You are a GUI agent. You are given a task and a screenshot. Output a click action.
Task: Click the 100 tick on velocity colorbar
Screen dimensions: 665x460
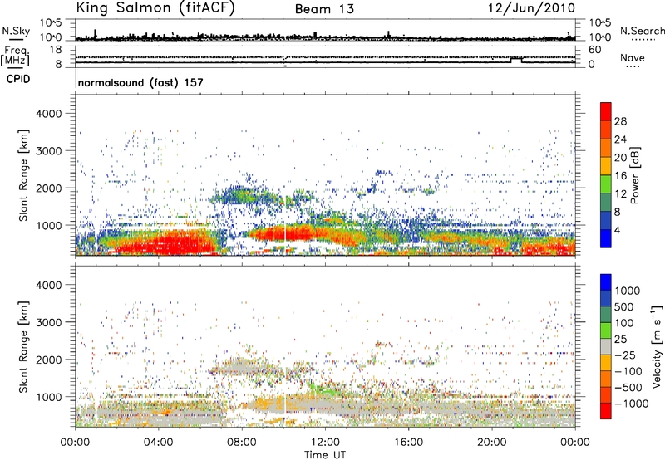pyautogui.click(x=624, y=323)
